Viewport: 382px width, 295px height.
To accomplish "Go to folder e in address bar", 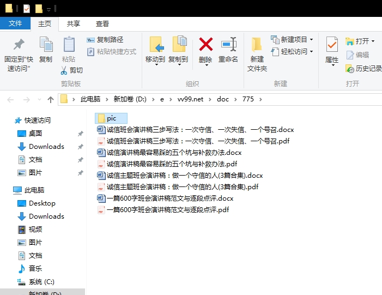I will pyautogui.click(x=162, y=99).
